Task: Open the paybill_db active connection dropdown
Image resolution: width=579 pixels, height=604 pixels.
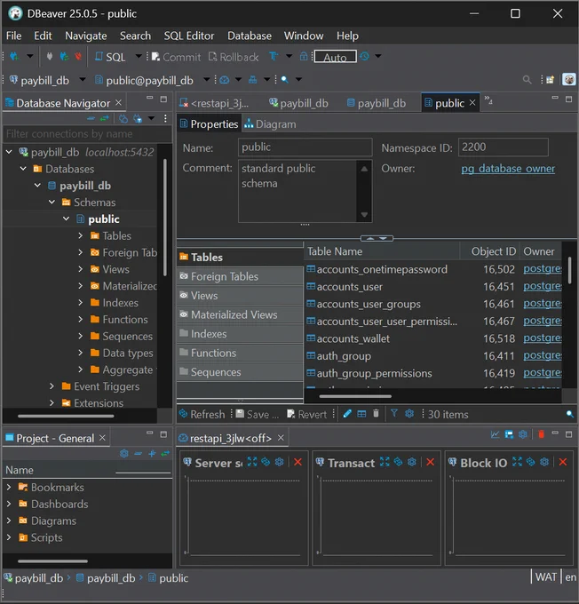Action: tap(83, 80)
